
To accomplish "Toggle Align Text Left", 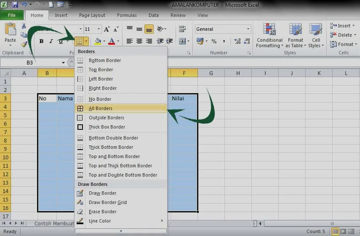I will (x=130, y=41).
